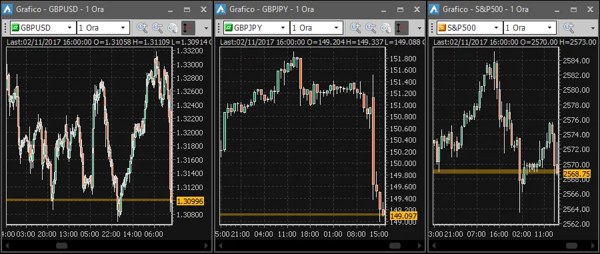
Task: Click the GBPUSD chart horizontal scrollbar thumb
Action: 61,245
